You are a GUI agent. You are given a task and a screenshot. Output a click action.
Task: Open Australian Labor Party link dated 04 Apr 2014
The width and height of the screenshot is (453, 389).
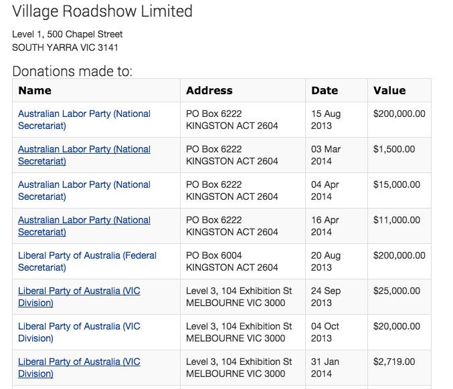coord(84,190)
